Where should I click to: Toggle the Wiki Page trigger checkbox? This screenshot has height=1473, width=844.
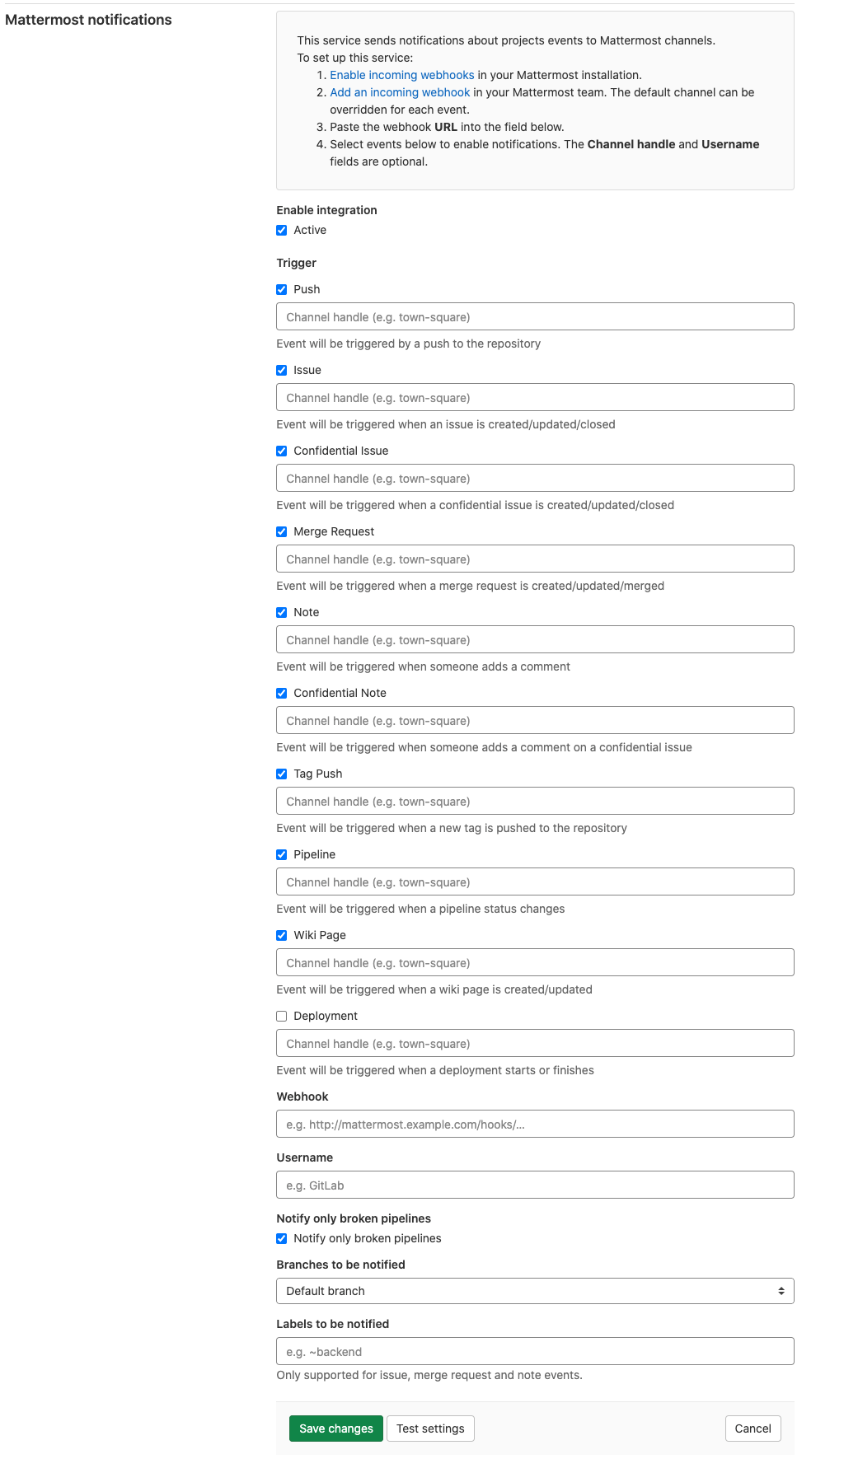click(282, 936)
